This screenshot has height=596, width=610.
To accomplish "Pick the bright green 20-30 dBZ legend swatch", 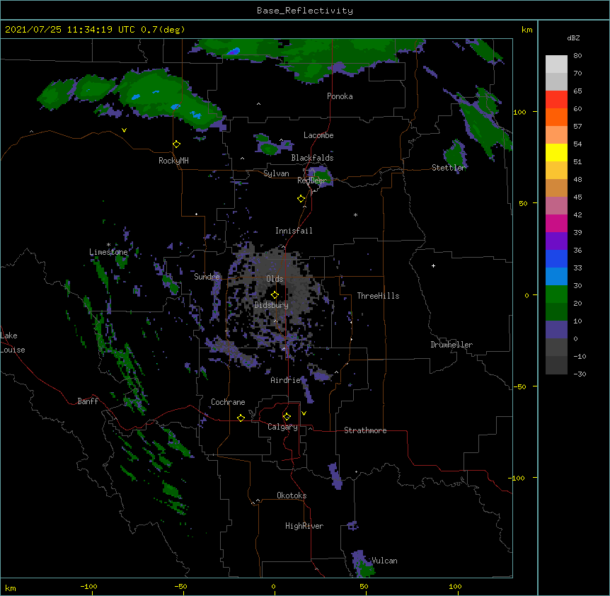I will click(556, 294).
